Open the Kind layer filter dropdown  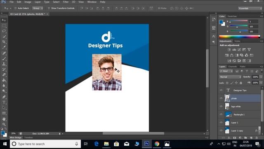pos(226,71)
